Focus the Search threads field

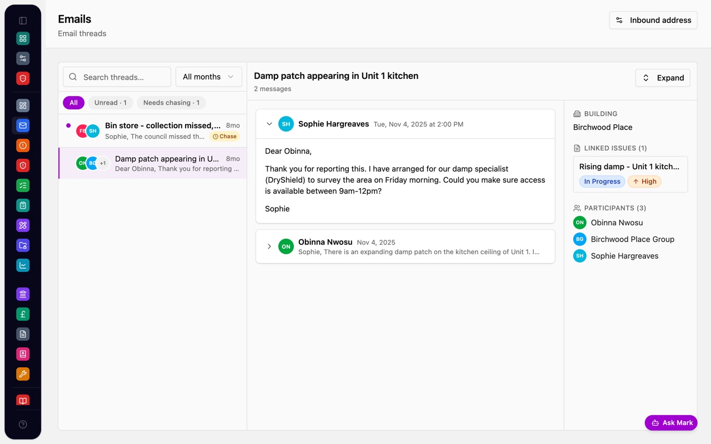pos(117,77)
